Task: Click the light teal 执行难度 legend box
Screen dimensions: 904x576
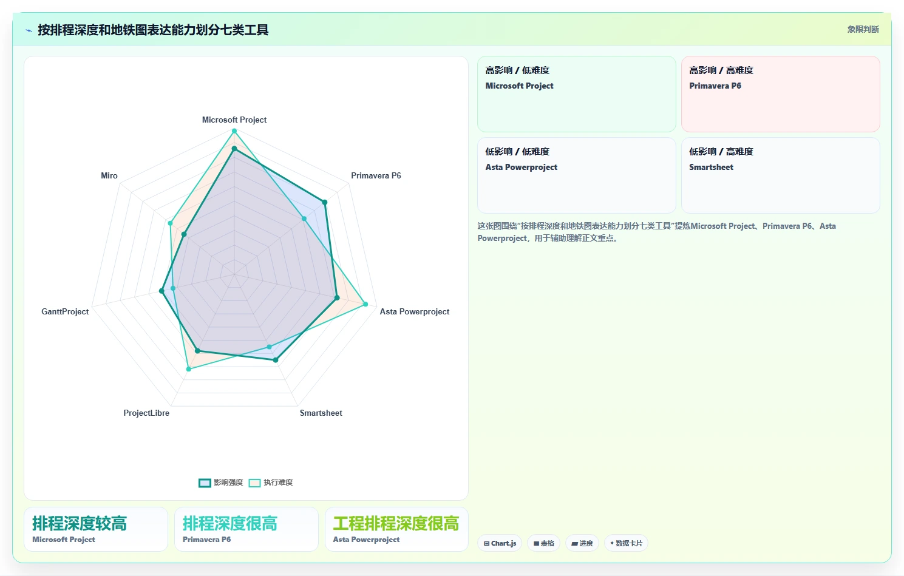Action: click(254, 483)
